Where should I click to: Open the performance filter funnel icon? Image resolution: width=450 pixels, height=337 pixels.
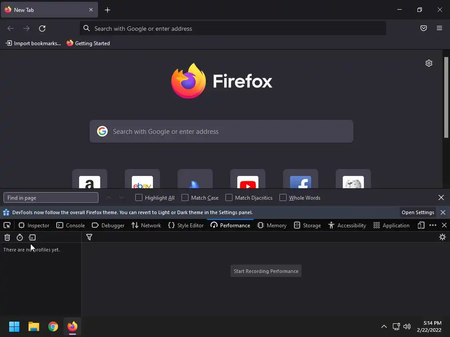click(89, 237)
